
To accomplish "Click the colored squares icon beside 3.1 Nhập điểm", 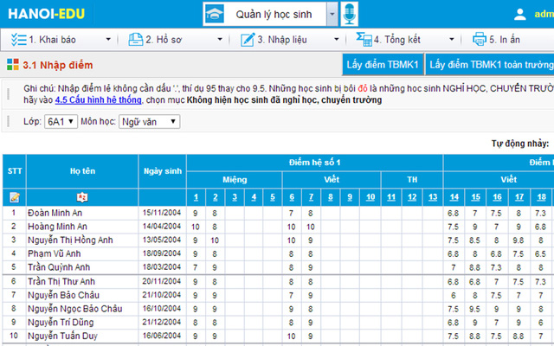I will pos(13,65).
